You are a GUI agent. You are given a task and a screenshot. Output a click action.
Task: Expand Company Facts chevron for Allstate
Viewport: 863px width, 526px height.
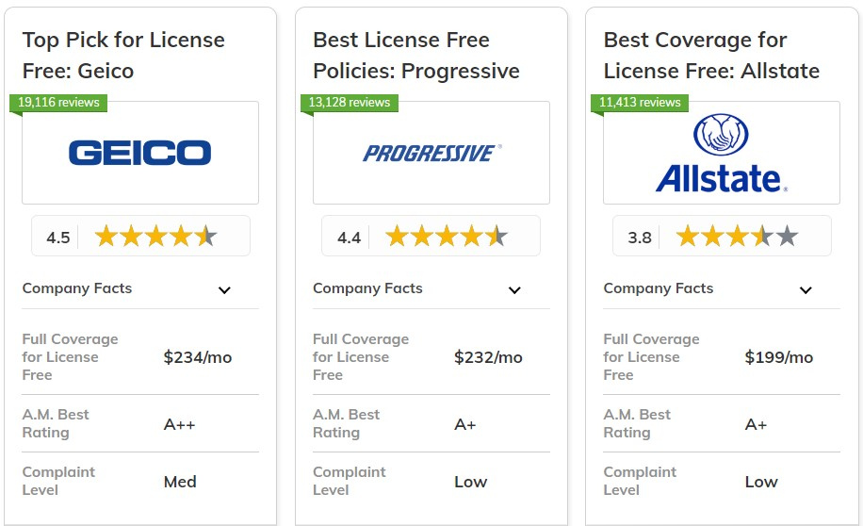pyautogui.click(x=806, y=290)
